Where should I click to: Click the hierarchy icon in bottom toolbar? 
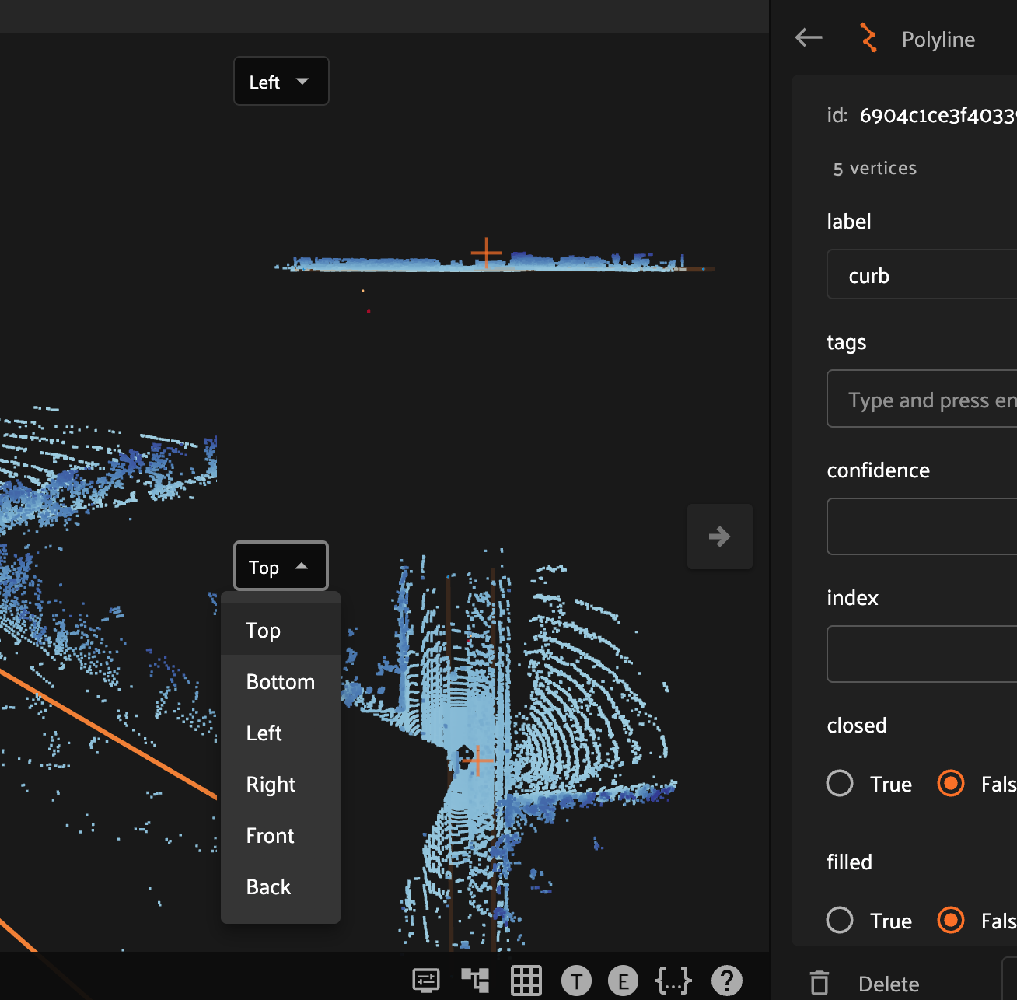point(475,981)
